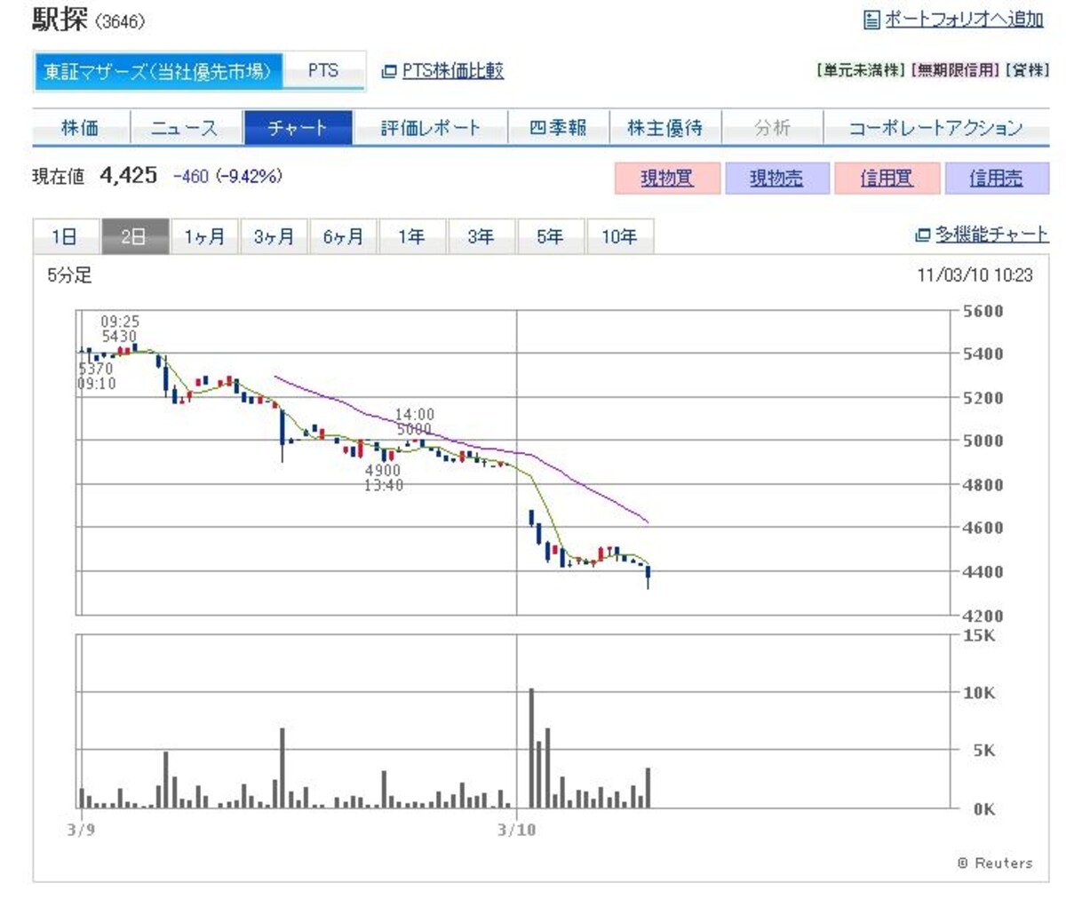Select the 10年 chart range
This screenshot has height=899, width=1066.
coord(619,237)
